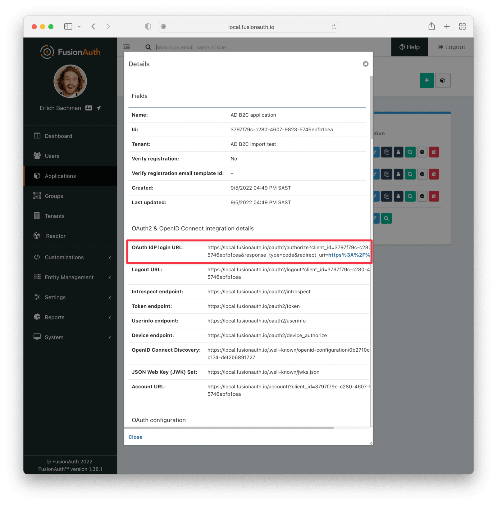The image size is (497, 505).
Task: Reload the page with the refresh icon
Action: 334,27
